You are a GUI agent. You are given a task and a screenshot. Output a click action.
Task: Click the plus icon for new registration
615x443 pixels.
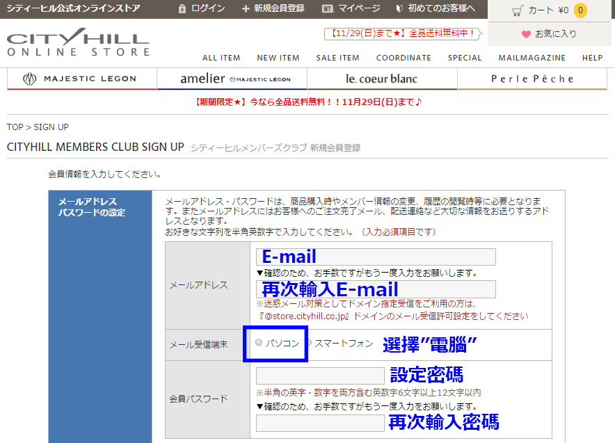pyautogui.click(x=246, y=8)
